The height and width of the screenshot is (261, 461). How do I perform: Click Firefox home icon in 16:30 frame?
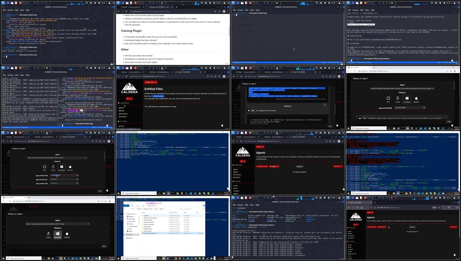point(362,207)
